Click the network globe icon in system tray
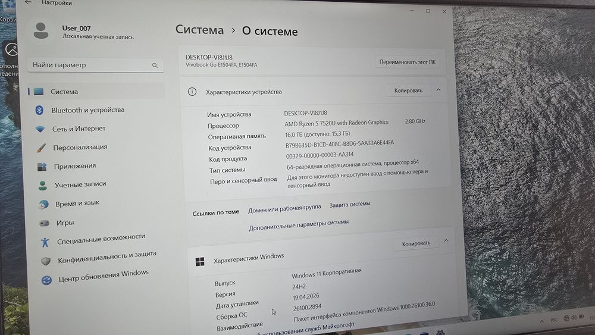 click(566, 318)
